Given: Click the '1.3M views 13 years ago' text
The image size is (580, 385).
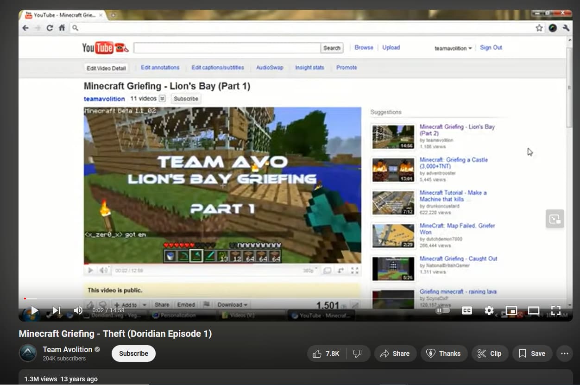Looking at the screenshot, I should click(x=61, y=379).
